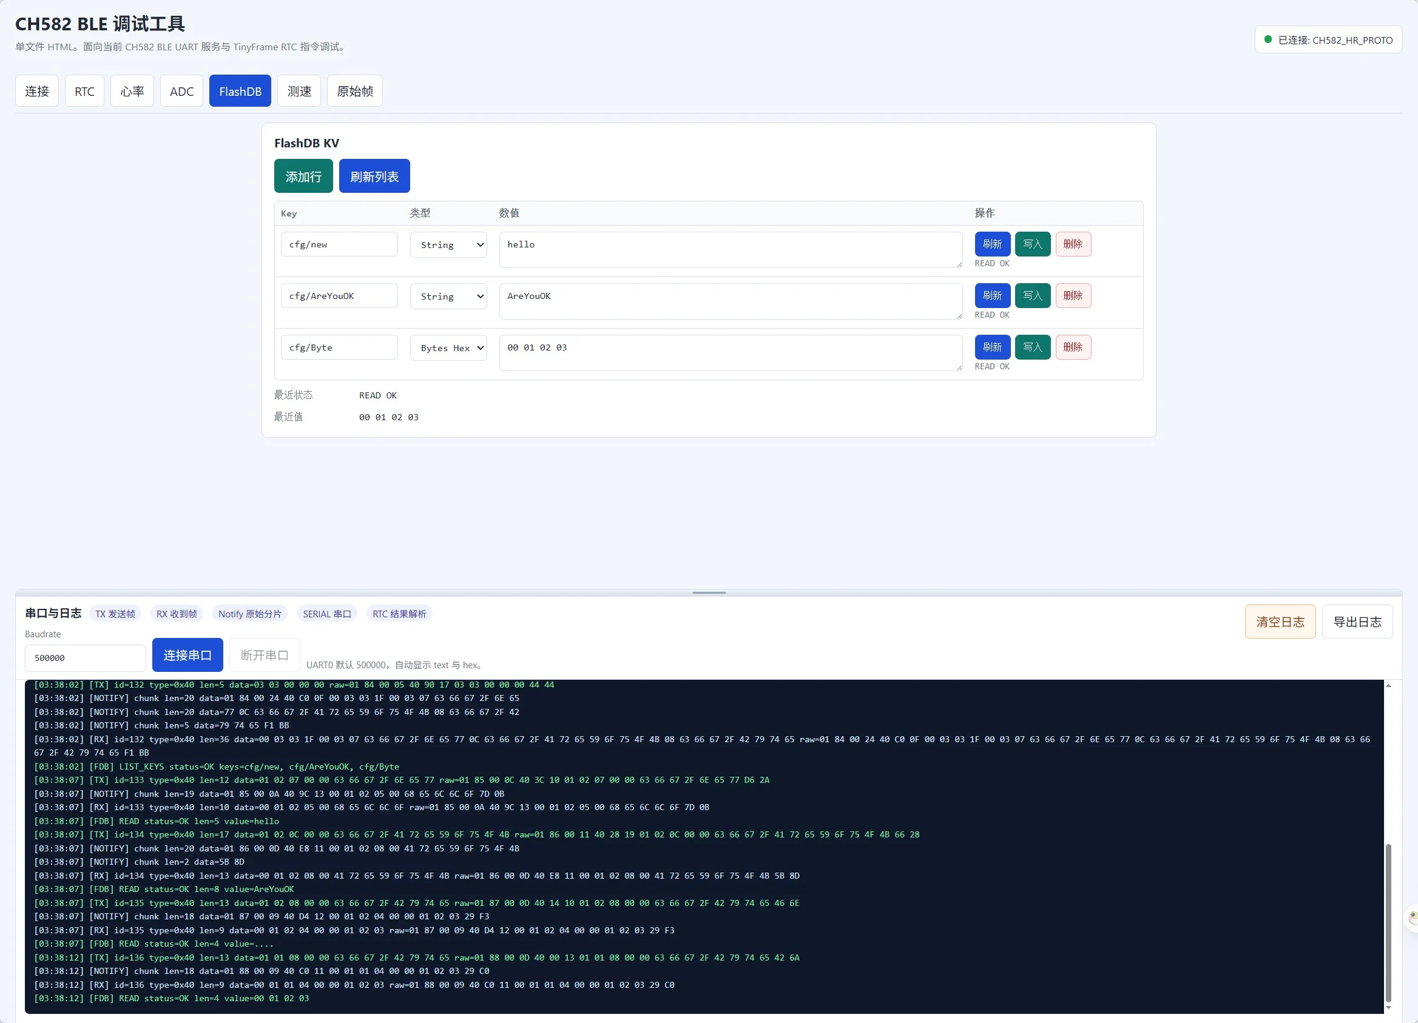This screenshot has height=1023, width=1418.
Task: Toggle the TX 发送帧 log filter
Action: pyautogui.click(x=115, y=614)
